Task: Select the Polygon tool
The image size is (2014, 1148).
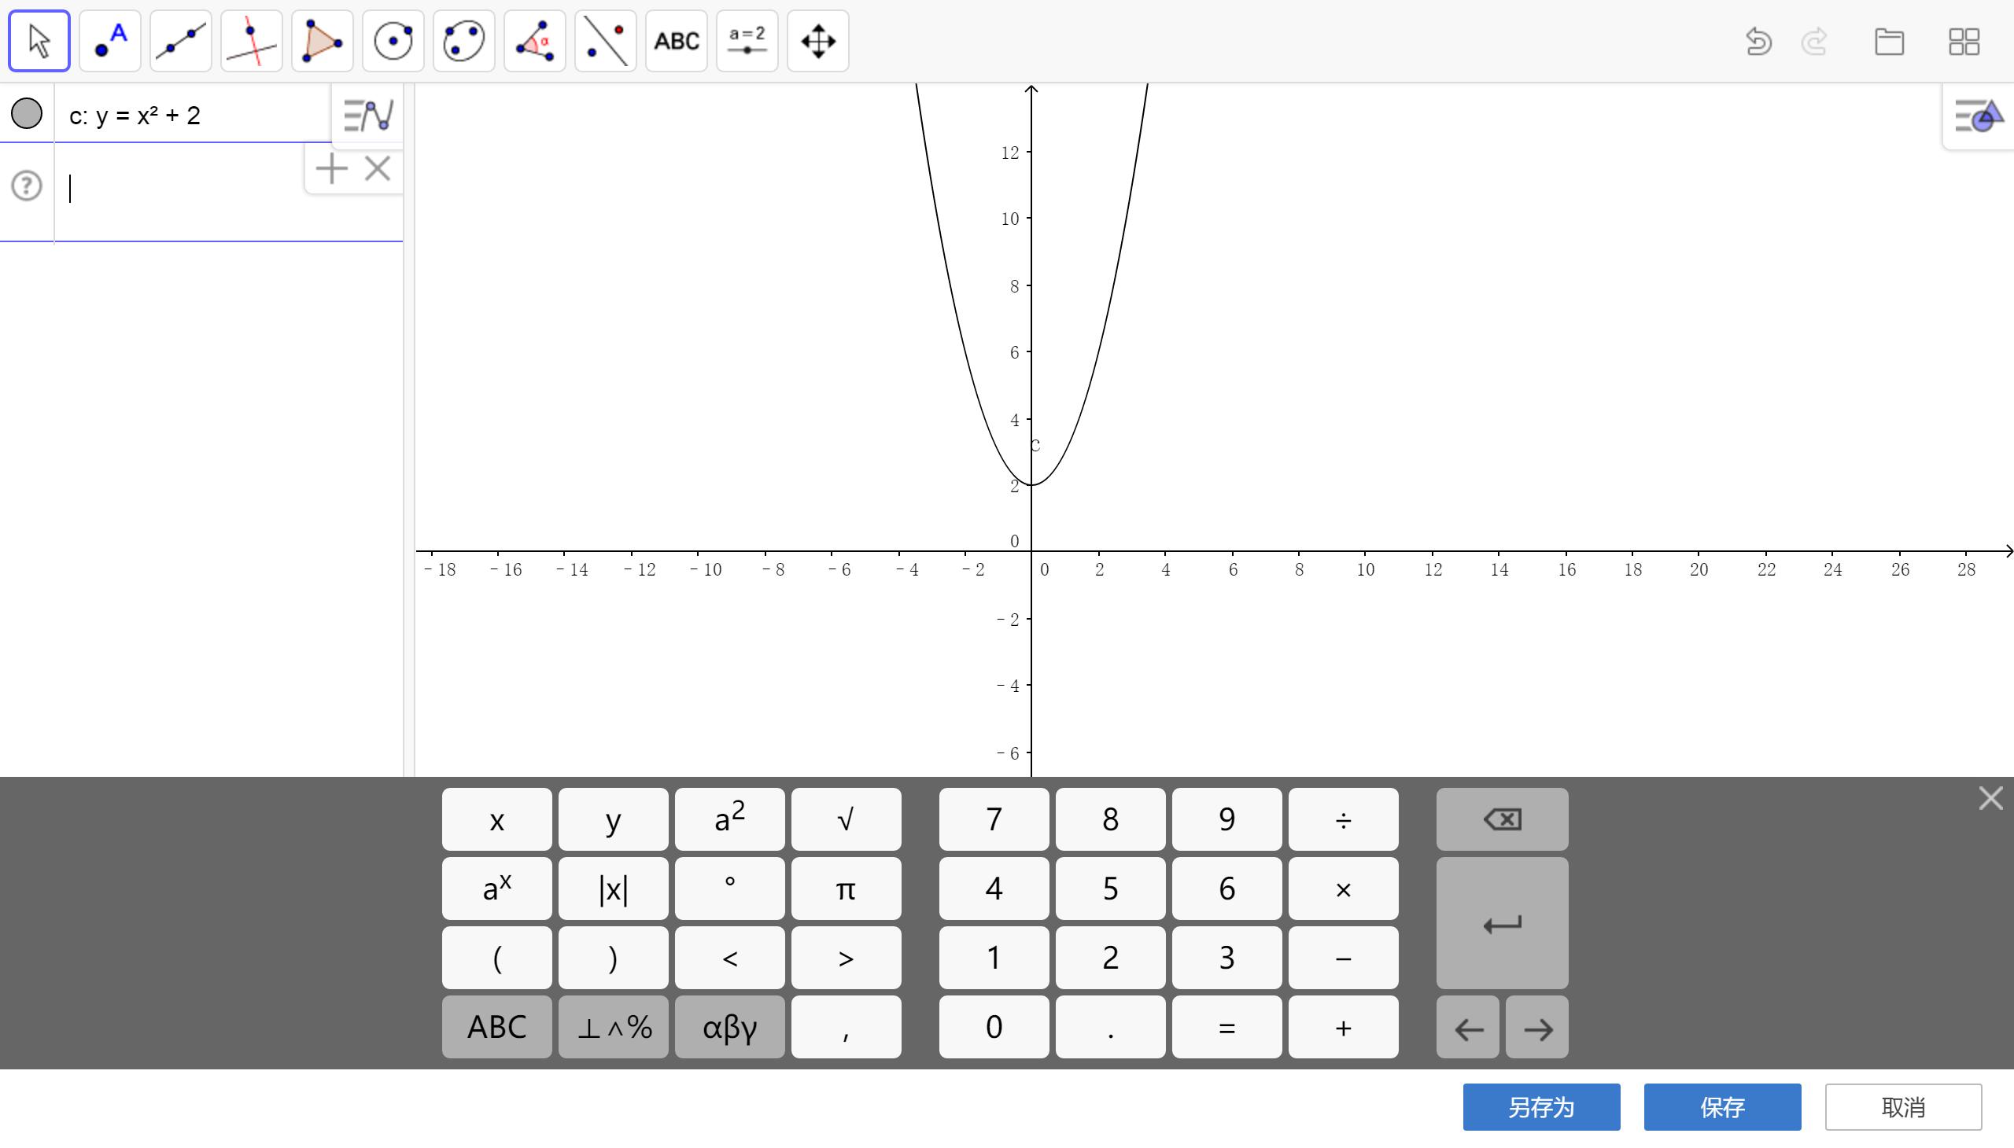Action: click(x=322, y=41)
